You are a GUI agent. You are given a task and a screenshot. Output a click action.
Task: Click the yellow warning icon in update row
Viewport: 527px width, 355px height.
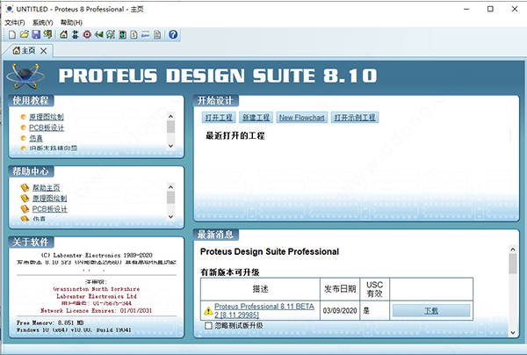point(208,311)
